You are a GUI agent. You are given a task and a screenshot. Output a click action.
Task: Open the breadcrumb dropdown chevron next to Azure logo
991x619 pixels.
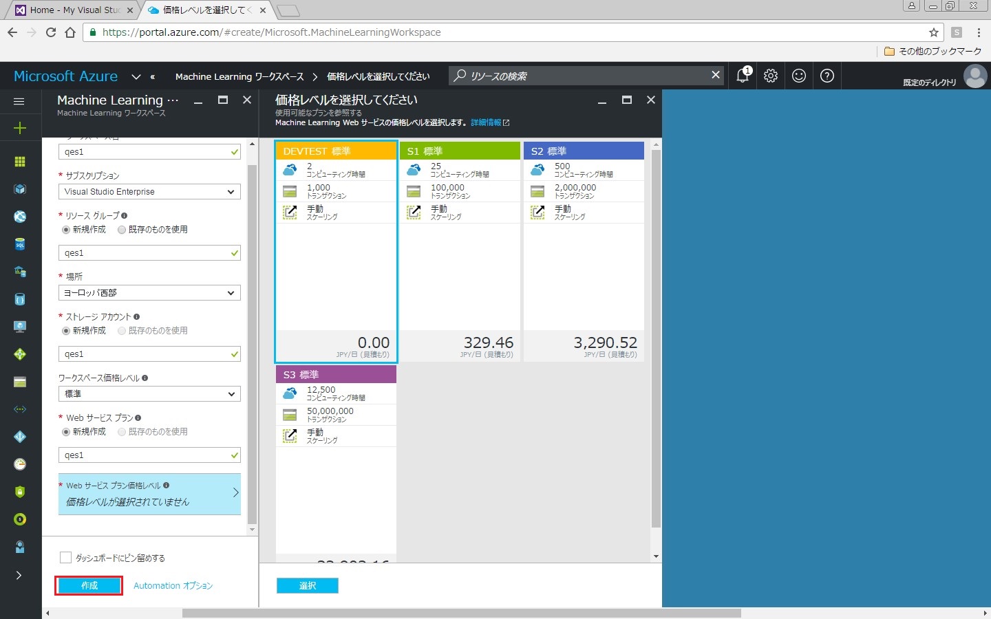(x=136, y=76)
